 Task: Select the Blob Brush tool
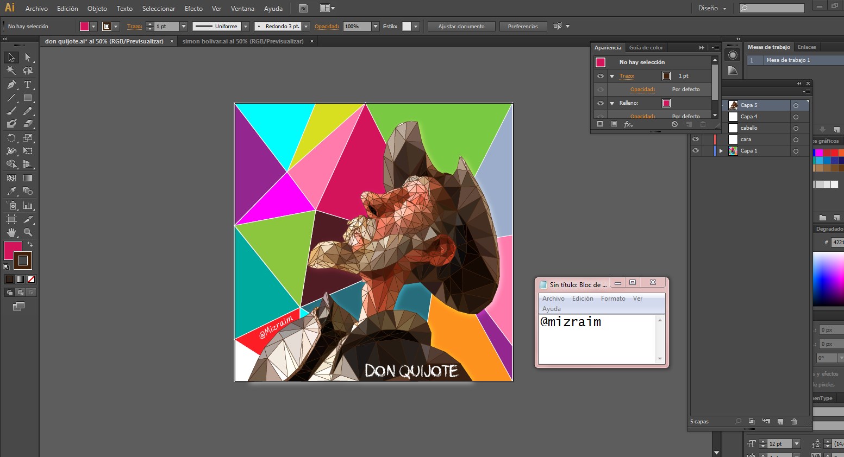point(11,124)
